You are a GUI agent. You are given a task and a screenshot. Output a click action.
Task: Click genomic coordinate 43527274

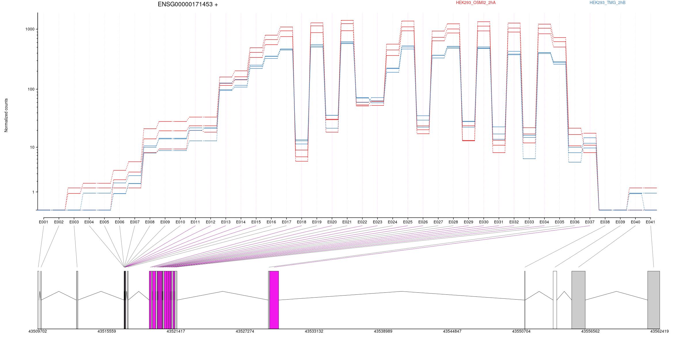245,331
